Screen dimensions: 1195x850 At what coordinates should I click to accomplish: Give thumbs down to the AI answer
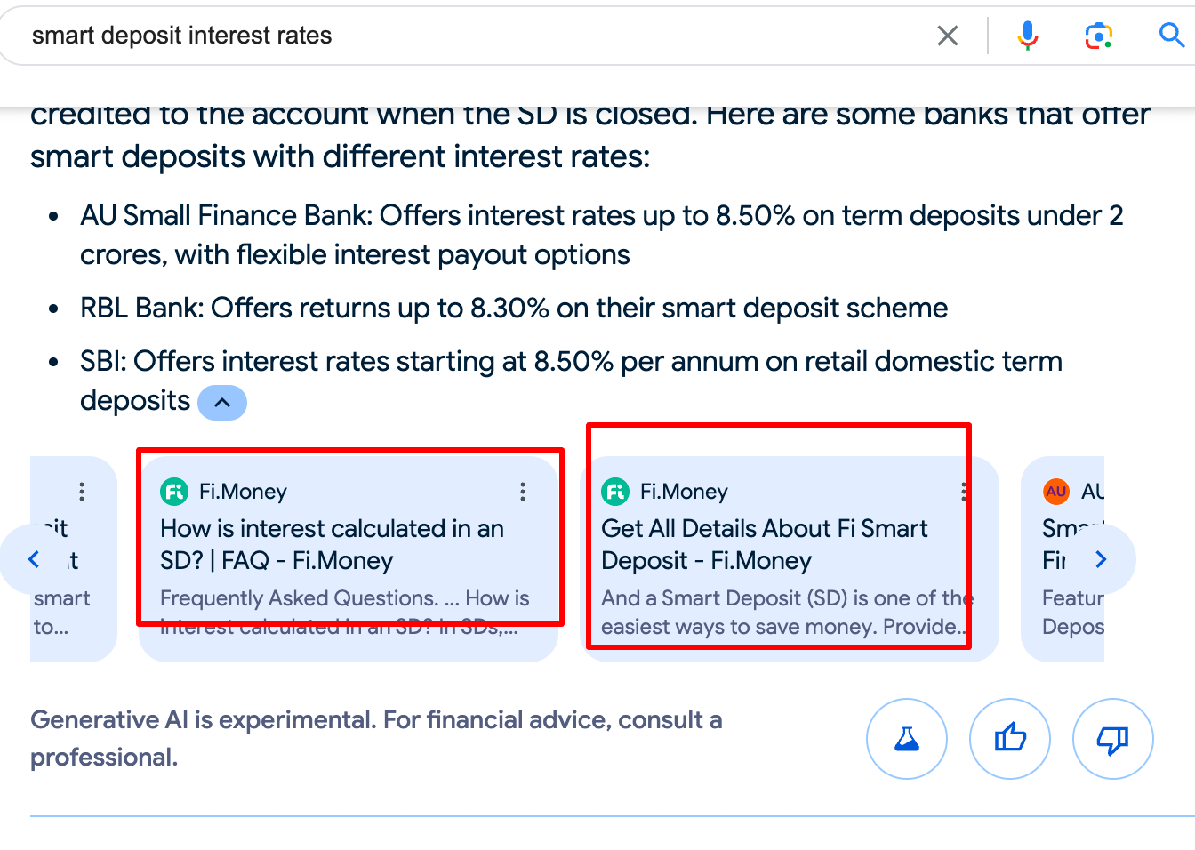1113,739
